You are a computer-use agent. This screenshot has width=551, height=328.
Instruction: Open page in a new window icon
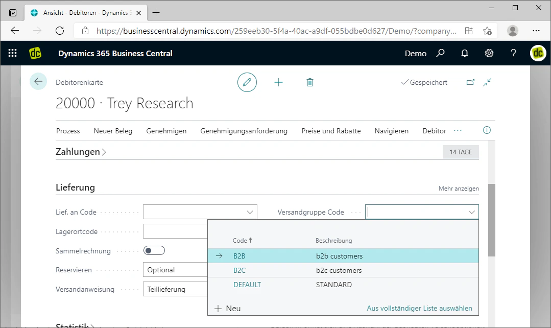coord(470,82)
